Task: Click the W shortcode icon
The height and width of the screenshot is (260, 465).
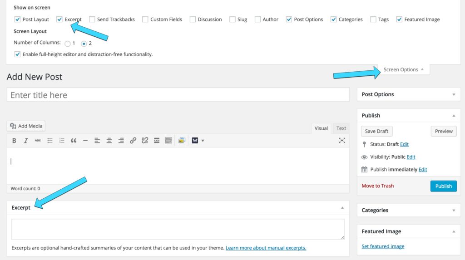Action: 195,141
